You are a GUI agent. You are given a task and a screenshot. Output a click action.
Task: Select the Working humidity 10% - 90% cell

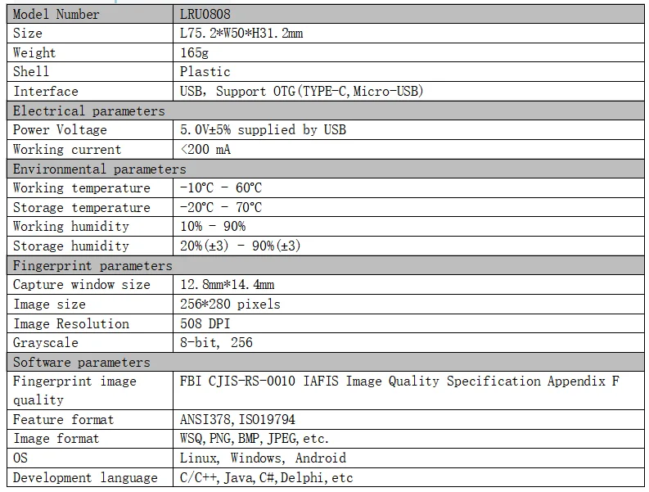tap(408, 227)
